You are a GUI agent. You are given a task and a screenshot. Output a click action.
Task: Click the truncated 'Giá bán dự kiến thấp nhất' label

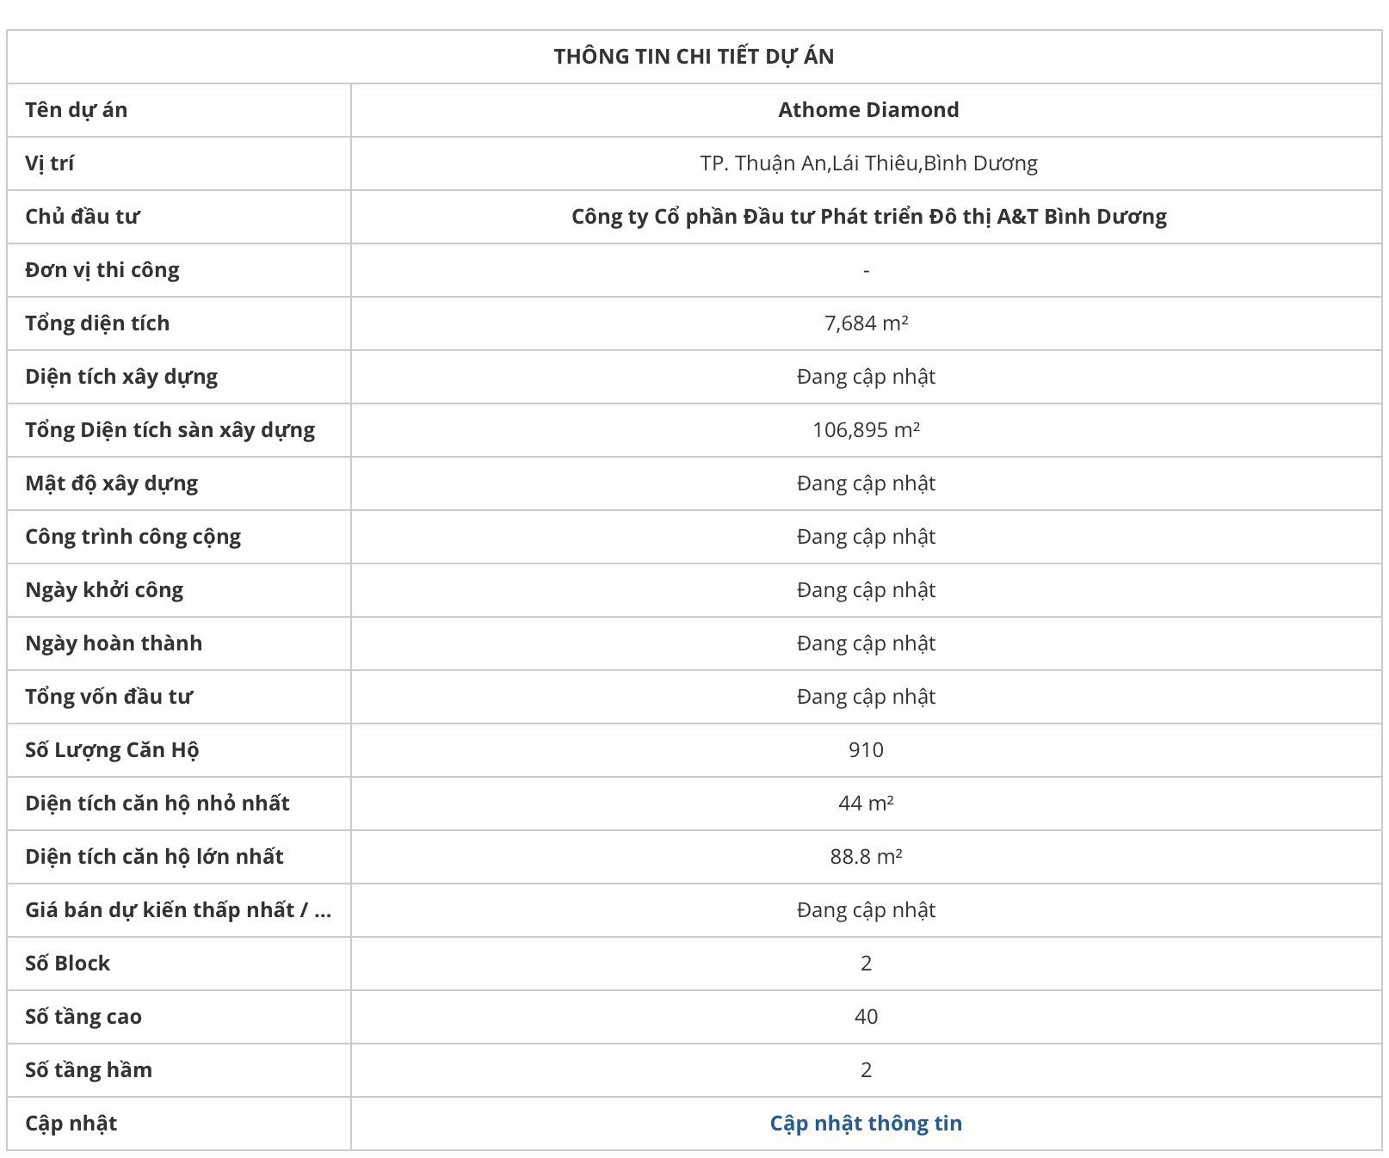[178, 910]
